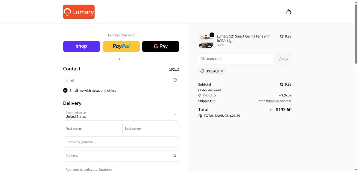The width and height of the screenshot is (358, 172).
Task: Click the TPDEALS order discount tag icon
Action: pyautogui.click(x=200, y=95)
